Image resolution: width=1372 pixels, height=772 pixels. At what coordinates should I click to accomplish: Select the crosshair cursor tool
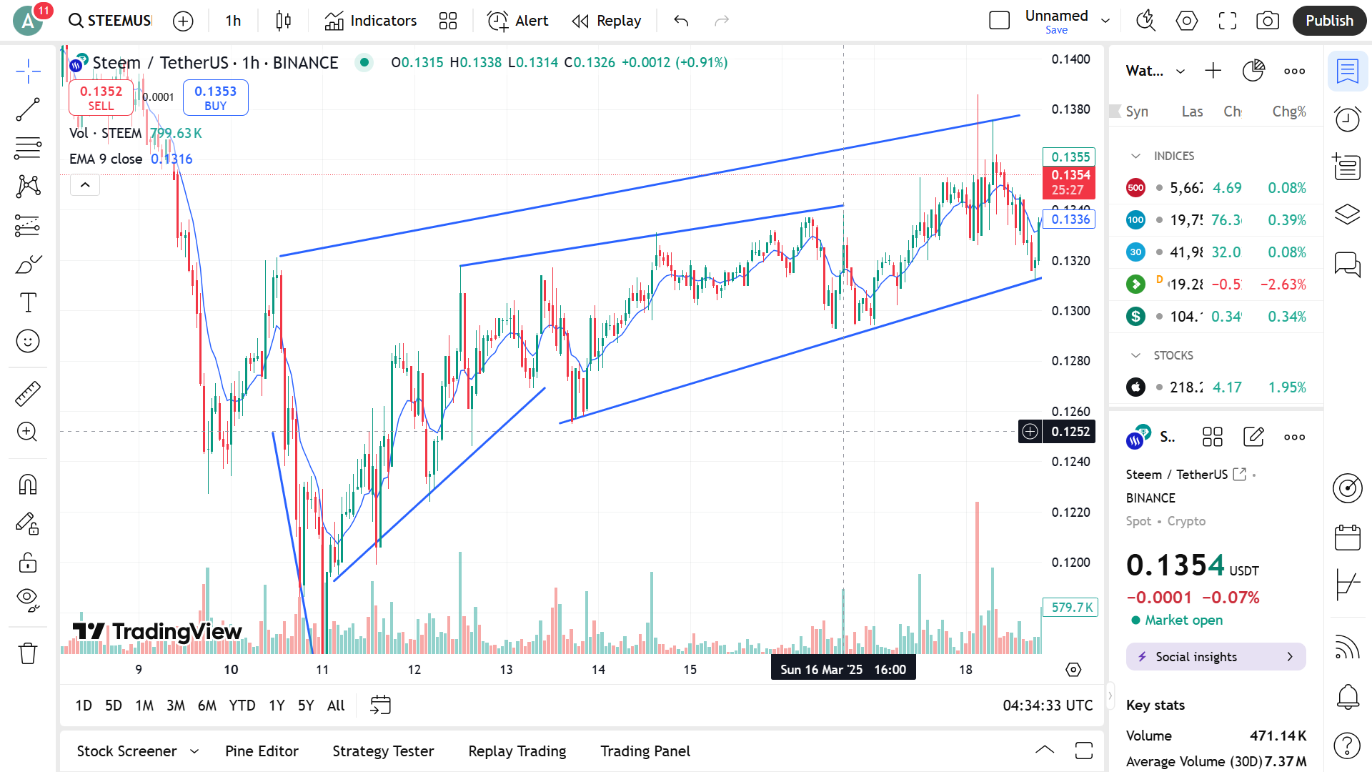point(28,71)
